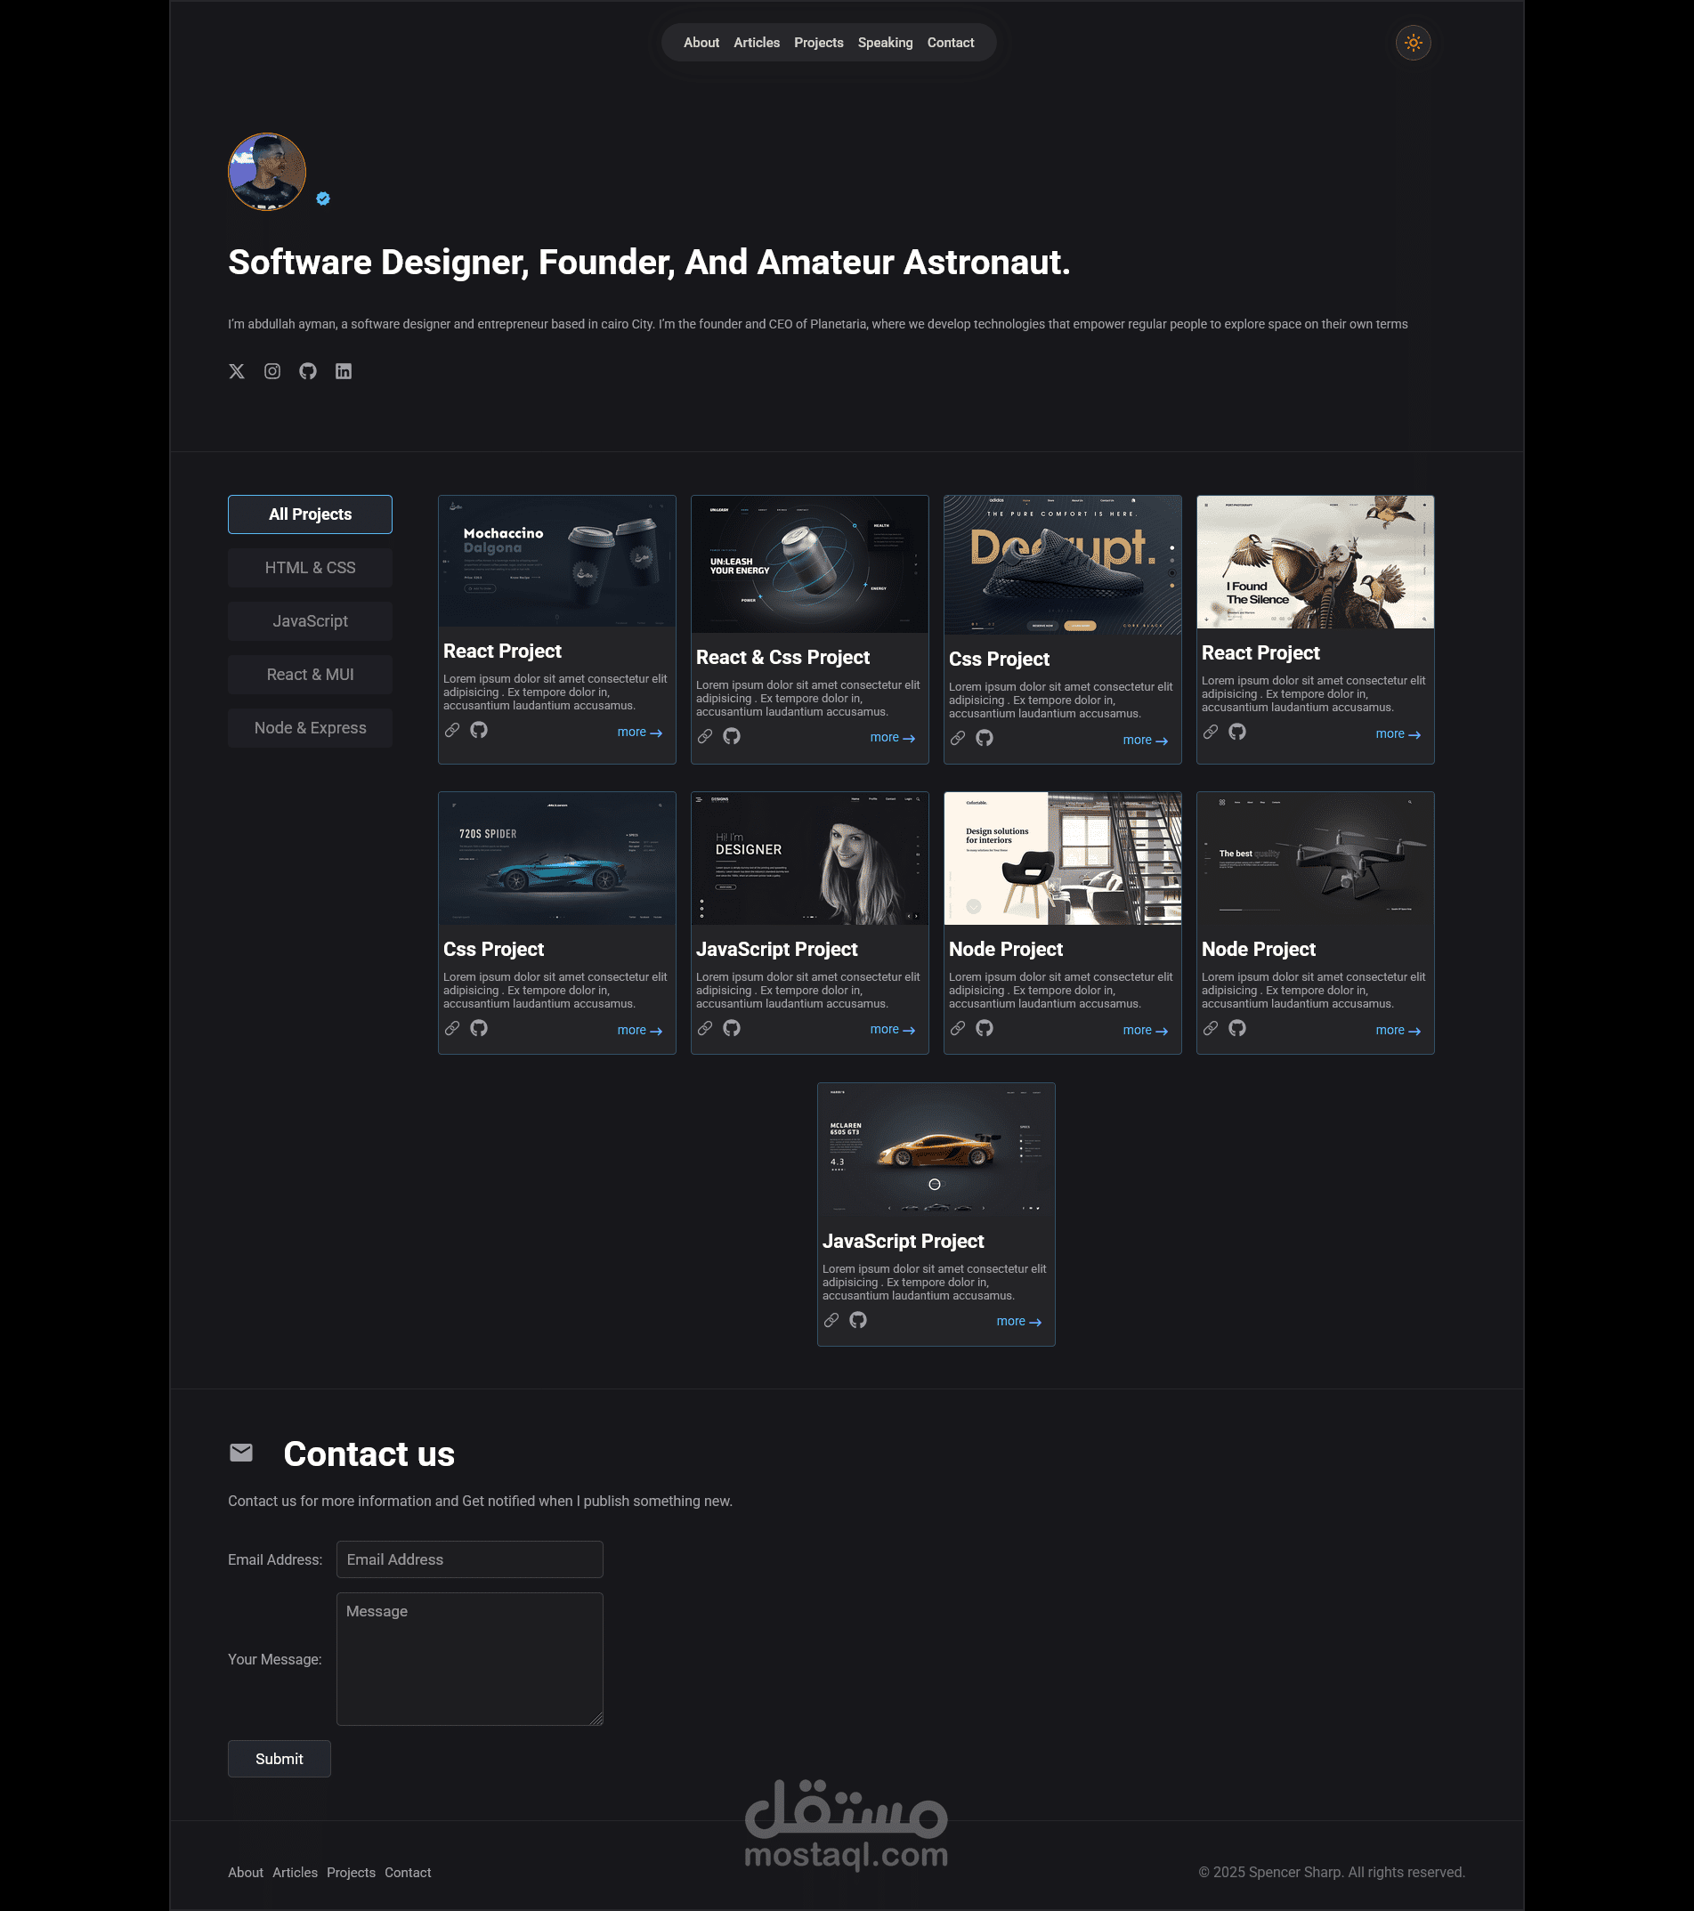
Task: Select the HTML & CSS project filter
Action: (x=310, y=568)
